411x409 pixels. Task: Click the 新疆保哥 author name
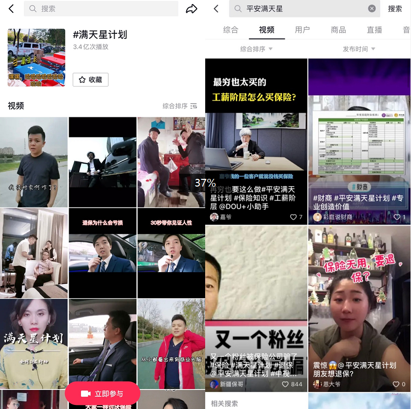click(x=231, y=384)
